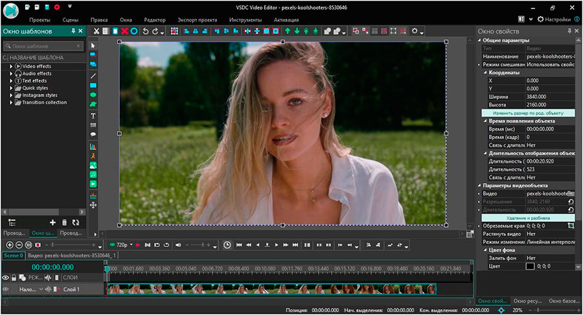
Task: Switch to Окно базов... tab
Action: click(564, 301)
